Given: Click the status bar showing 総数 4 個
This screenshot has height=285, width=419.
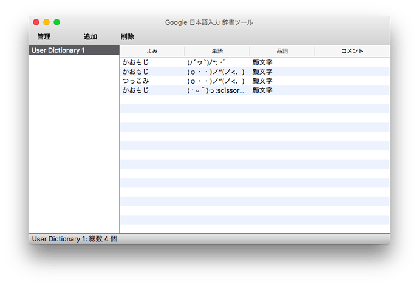Looking at the screenshot, I should (x=74, y=239).
